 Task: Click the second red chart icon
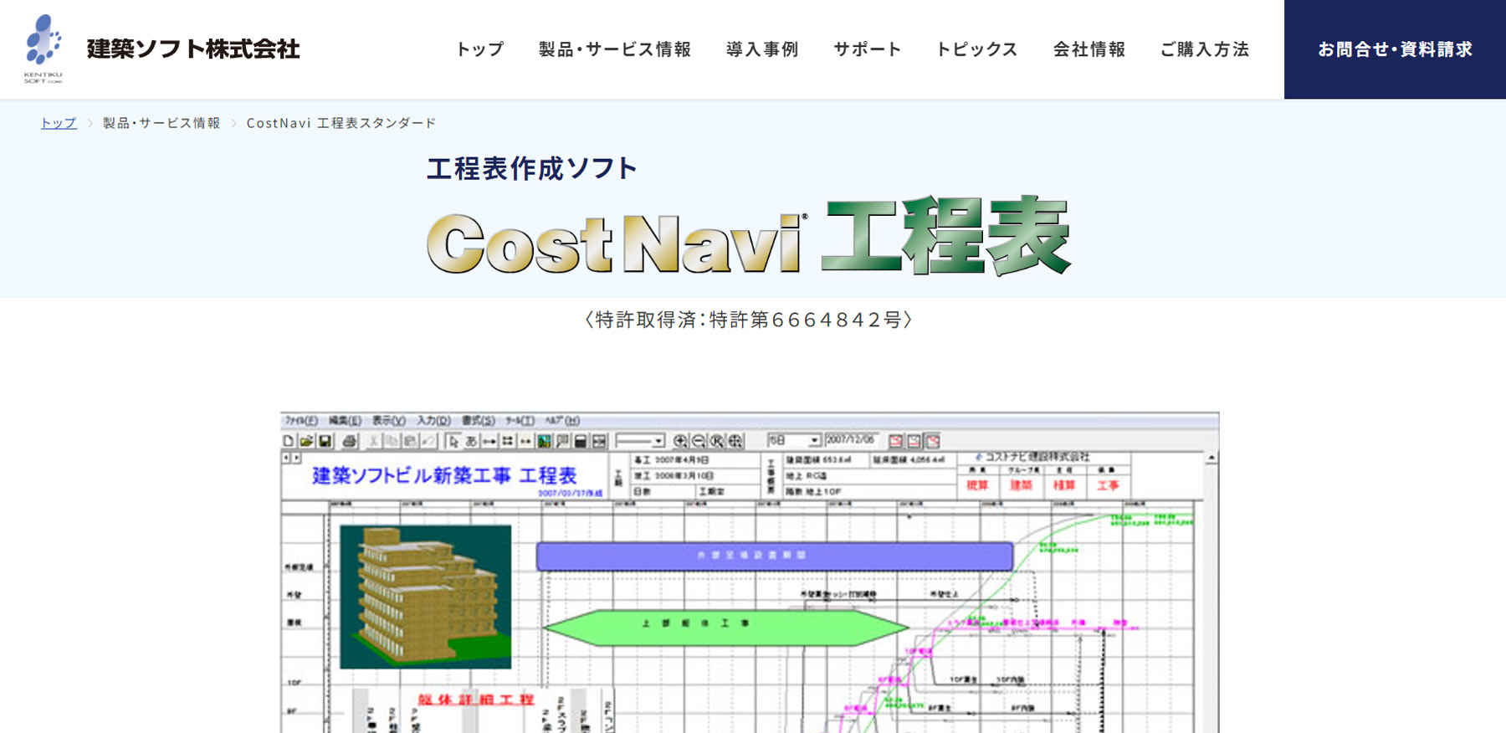[x=914, y=441]
